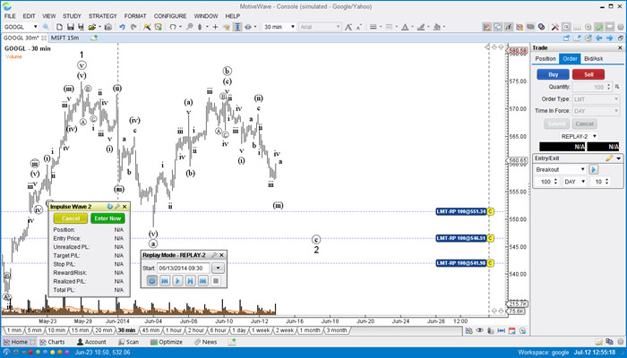Open the Optimize page tab

(167, 342)
